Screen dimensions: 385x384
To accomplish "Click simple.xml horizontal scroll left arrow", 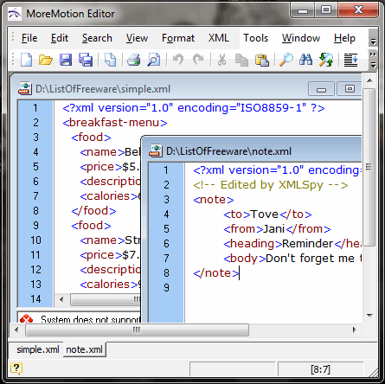I will [61, 299].
